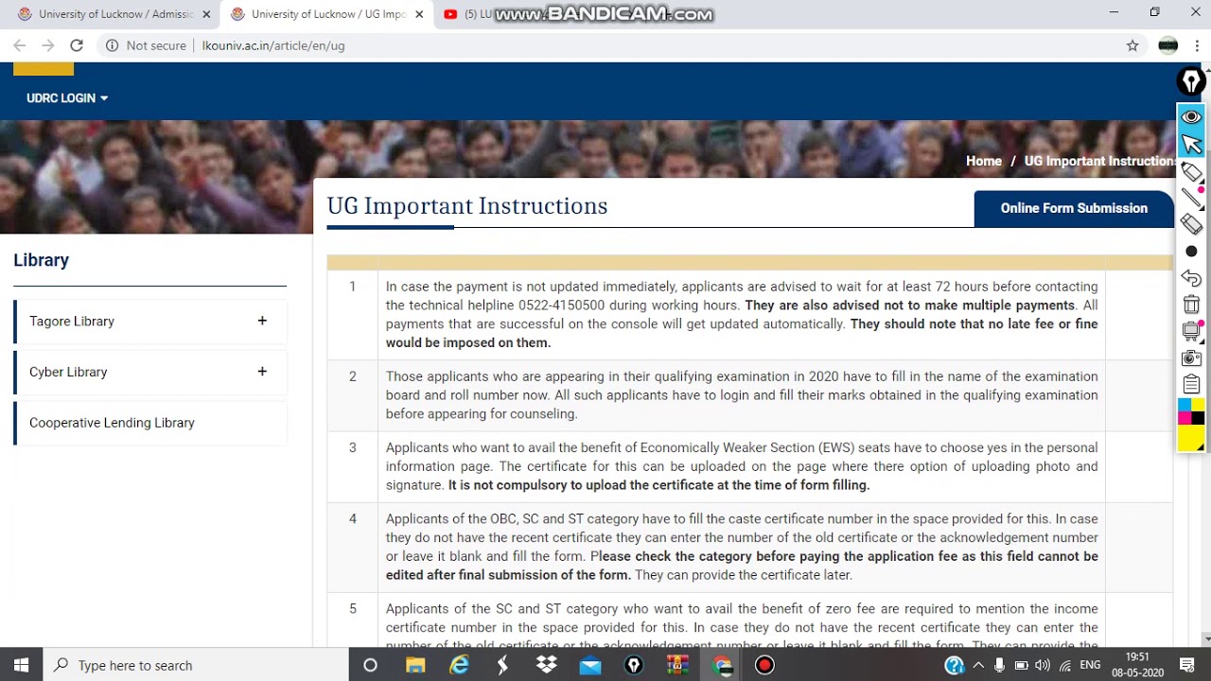
Task: Select the pencil drawing tool
Action: pos(1191,198)
